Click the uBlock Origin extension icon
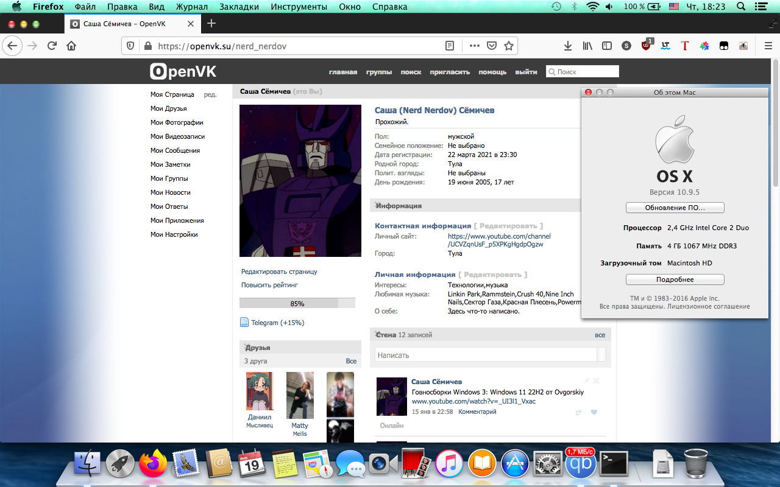 (647, 46)
